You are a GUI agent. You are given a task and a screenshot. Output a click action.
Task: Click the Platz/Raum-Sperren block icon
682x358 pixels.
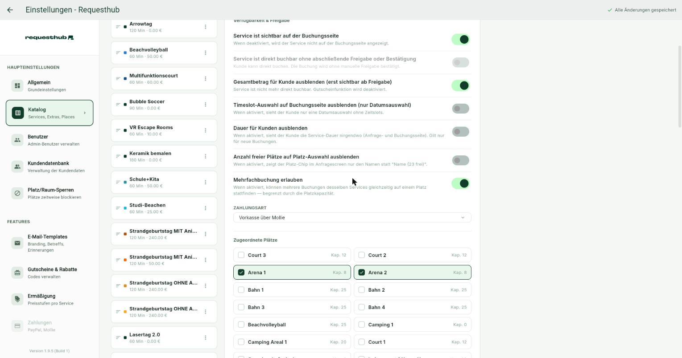click(x=17, y=193)
